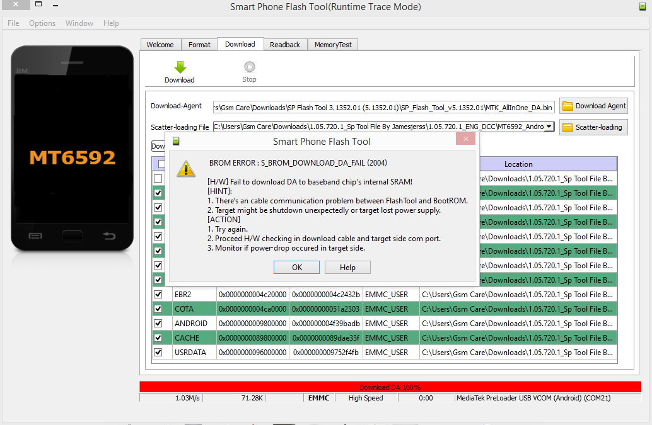
Task: Switch to the Format tab
Action: pos(199,45)
